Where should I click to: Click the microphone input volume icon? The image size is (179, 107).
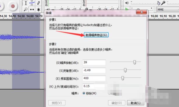tap(163, 3)
